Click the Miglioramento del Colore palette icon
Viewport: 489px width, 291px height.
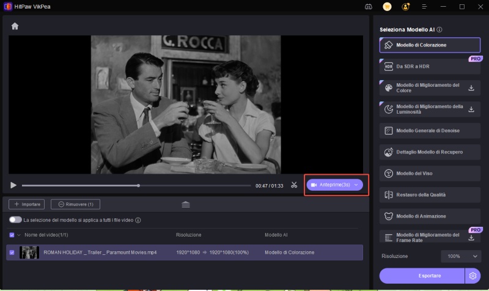[389, 88]
